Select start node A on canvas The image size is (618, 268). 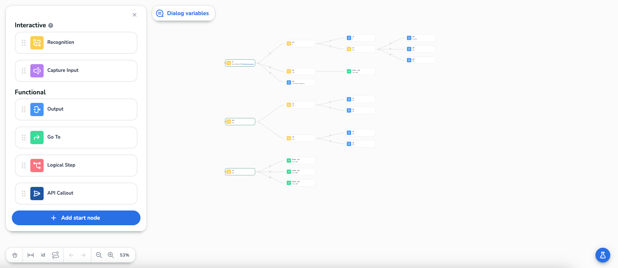click(240, 63)
